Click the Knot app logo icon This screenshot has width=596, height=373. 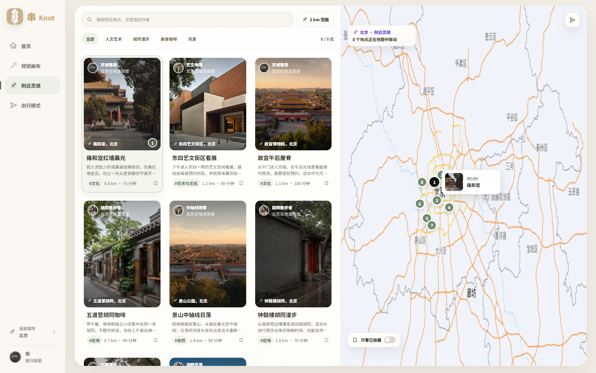point(15,17)
